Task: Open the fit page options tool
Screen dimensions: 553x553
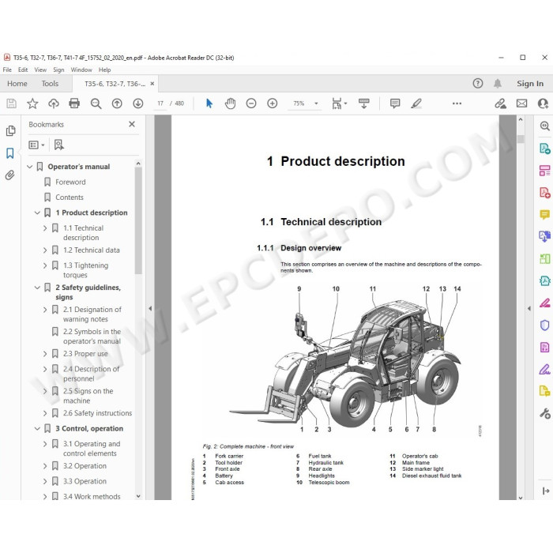Action: point(339,103)
